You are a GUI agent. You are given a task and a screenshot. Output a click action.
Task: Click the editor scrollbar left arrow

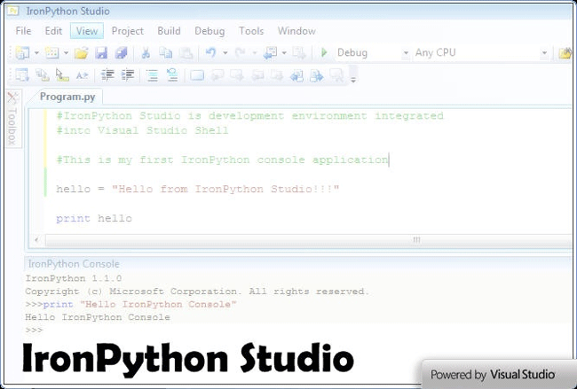36,240
